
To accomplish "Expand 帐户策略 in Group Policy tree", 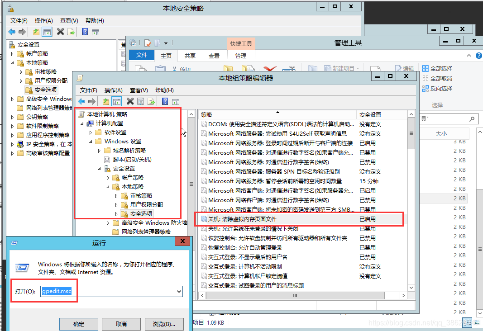I will (x=108, y=178).
